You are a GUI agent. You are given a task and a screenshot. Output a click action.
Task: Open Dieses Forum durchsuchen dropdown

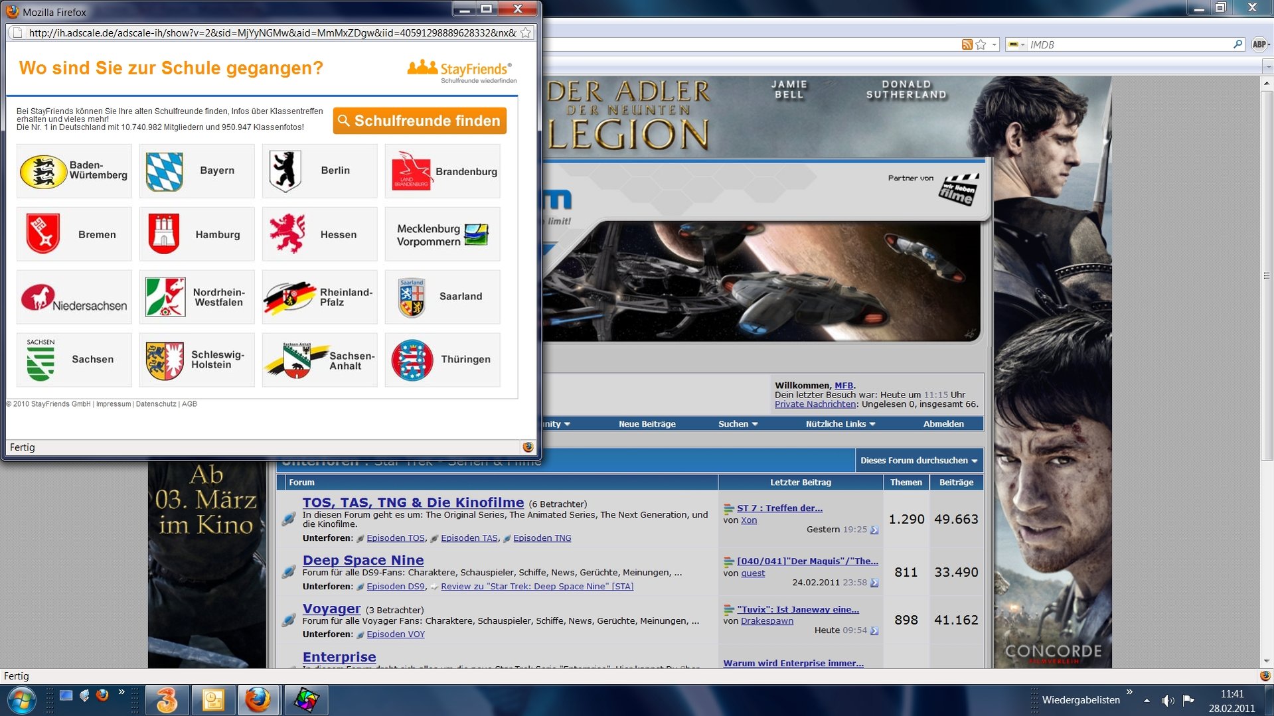pos(918,461)
